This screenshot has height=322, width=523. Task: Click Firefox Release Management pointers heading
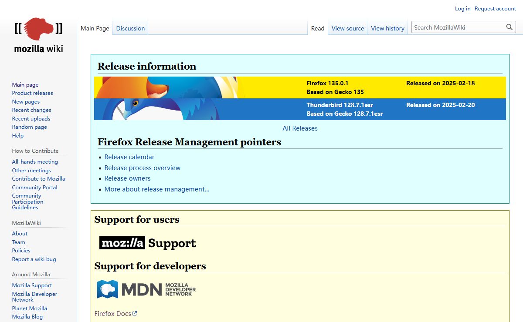pyautogui.click(x=189, y=142)
